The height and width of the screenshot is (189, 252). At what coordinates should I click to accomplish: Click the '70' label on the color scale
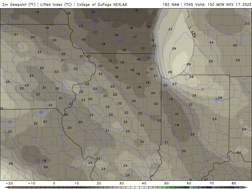pos(211,183)
